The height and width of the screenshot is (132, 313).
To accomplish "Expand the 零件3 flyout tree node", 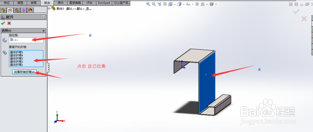I will click(x=49, y=8).
